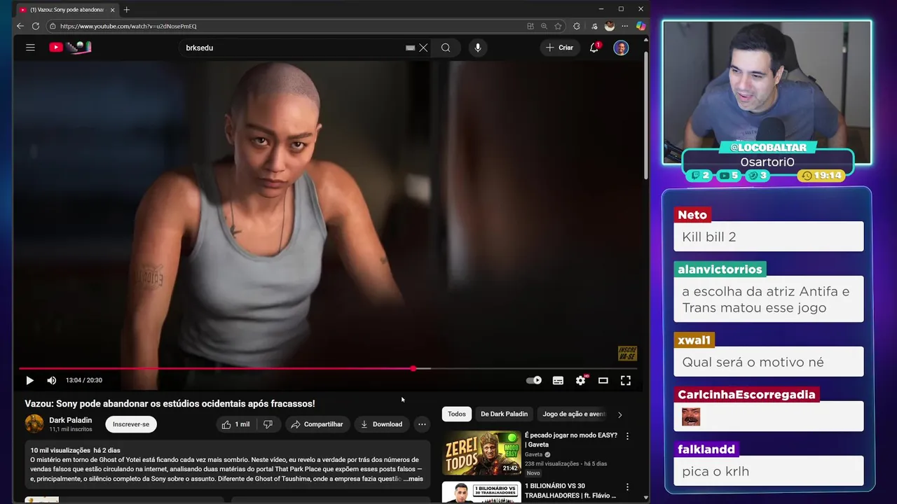
Task: Open the browser extensions icon
Action: (577, 26)
